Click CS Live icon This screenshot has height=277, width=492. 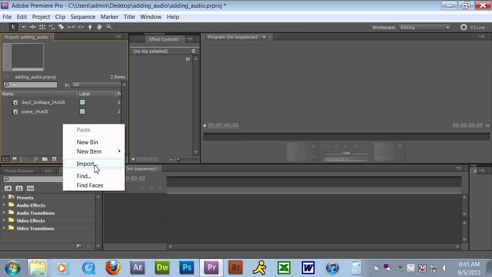tap(464, 27)
